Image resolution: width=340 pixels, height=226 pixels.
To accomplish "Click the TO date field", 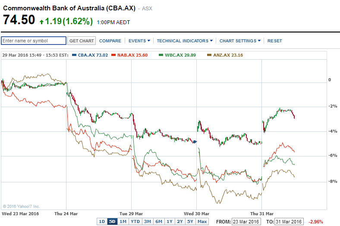I will click(289, 222).
